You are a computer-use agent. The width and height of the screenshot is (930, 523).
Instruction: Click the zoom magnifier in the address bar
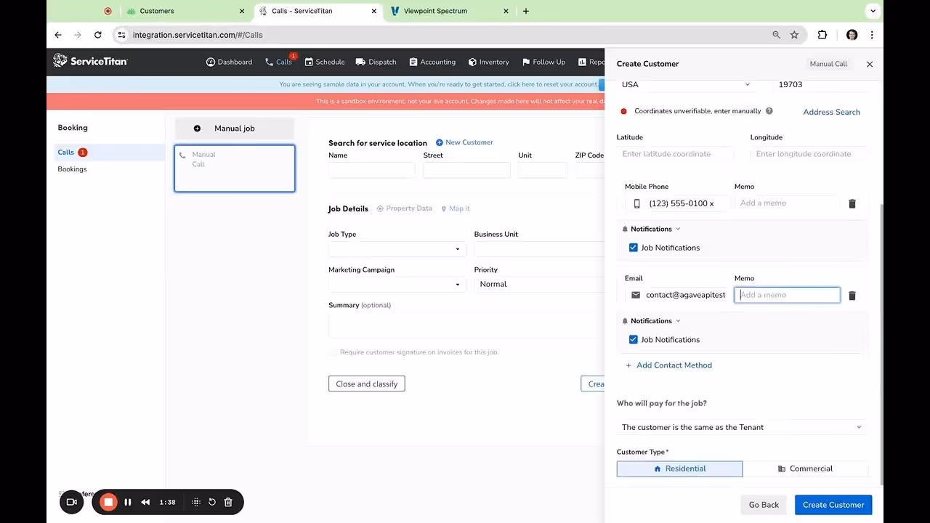point(776,35)
